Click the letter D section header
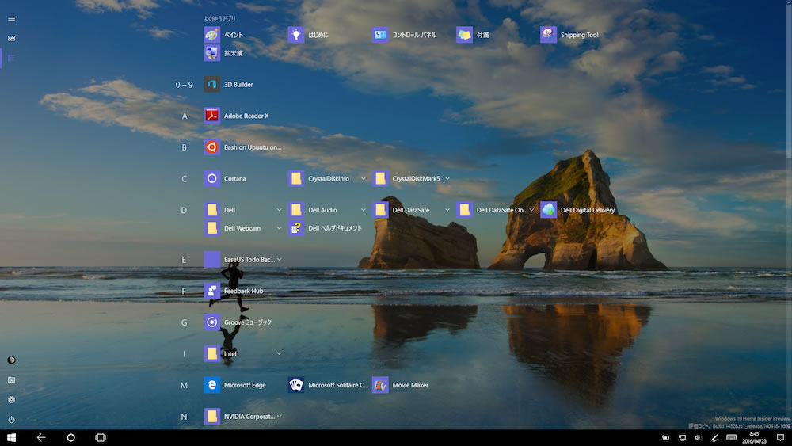Image resolution: width=792 pixels, height=446 pixels. tap(184, 210)
